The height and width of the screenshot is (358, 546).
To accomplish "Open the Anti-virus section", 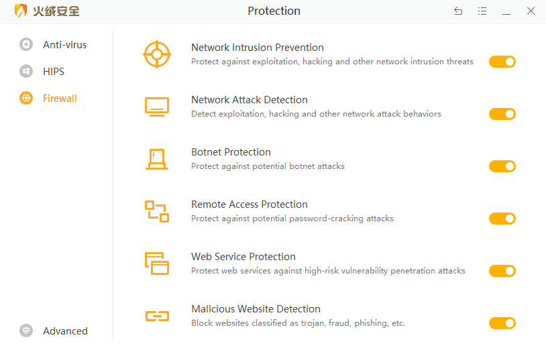I will click(64, 45).
